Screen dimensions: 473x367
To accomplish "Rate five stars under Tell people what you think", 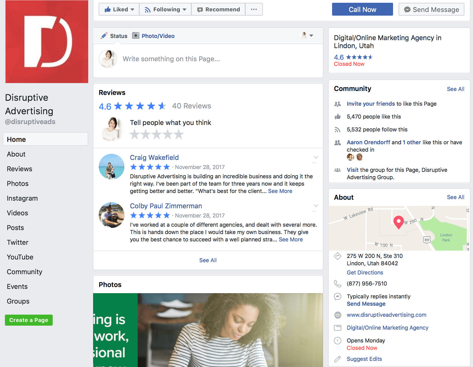I will (179, 134).
